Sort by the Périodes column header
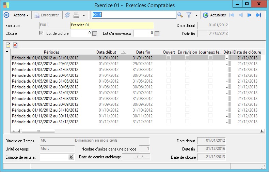 tap(51, 52)
